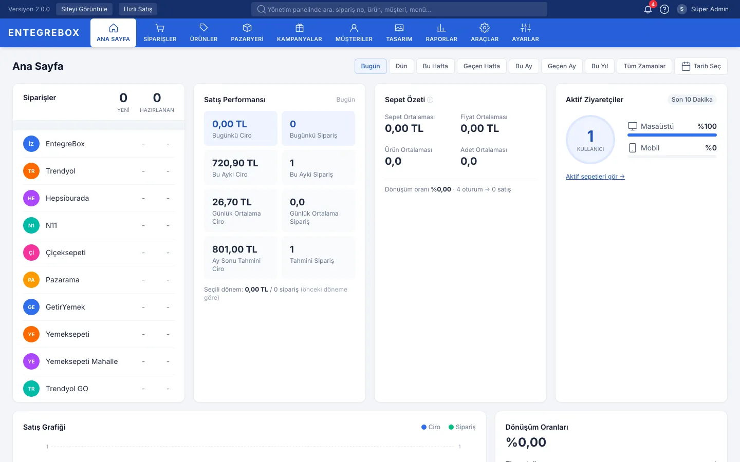This screenshot has height=462, width=740.
Task: Click the ENTEGREBOX logo
Action: click(44, 33)
